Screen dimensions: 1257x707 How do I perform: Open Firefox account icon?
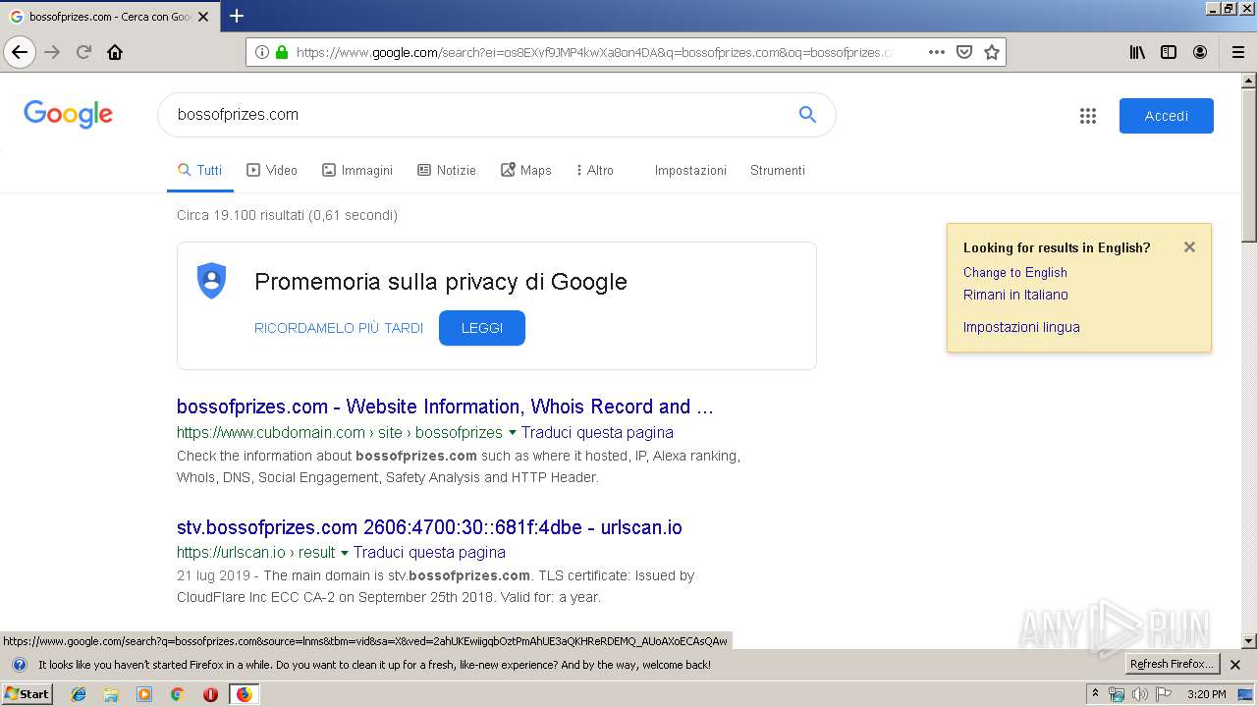(1200, 52)
